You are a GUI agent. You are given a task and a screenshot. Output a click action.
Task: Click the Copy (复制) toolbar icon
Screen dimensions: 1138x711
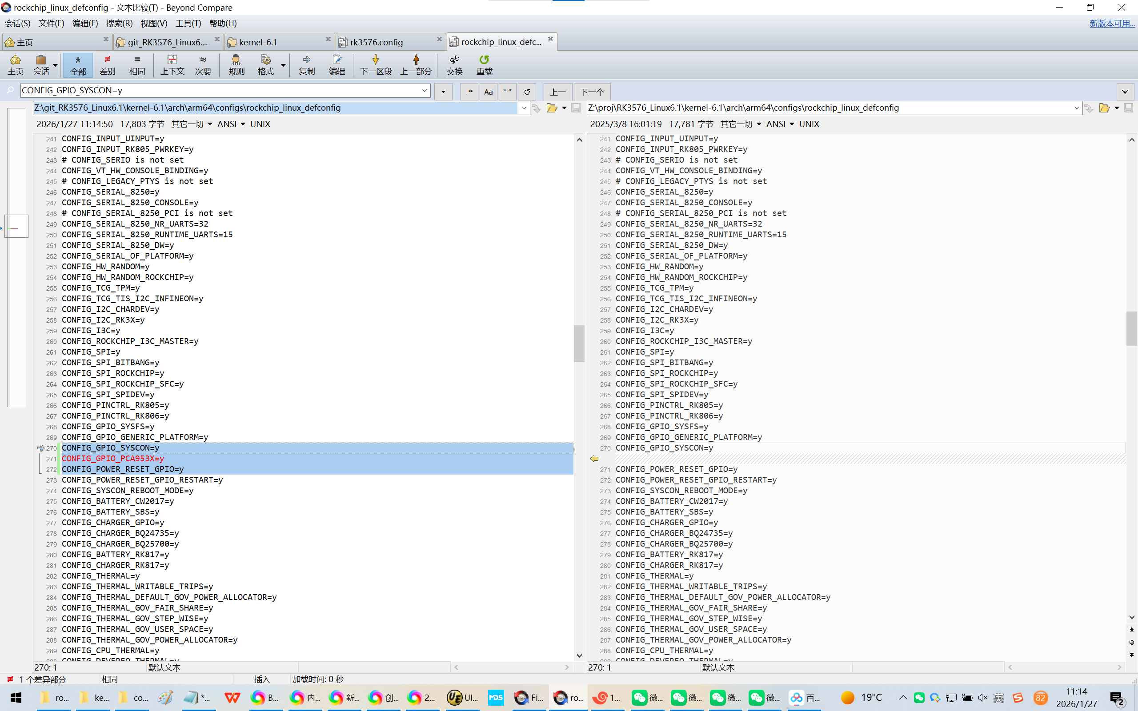pos(307,64)
